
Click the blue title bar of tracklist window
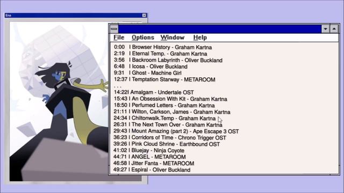click(x=220, y=29)
